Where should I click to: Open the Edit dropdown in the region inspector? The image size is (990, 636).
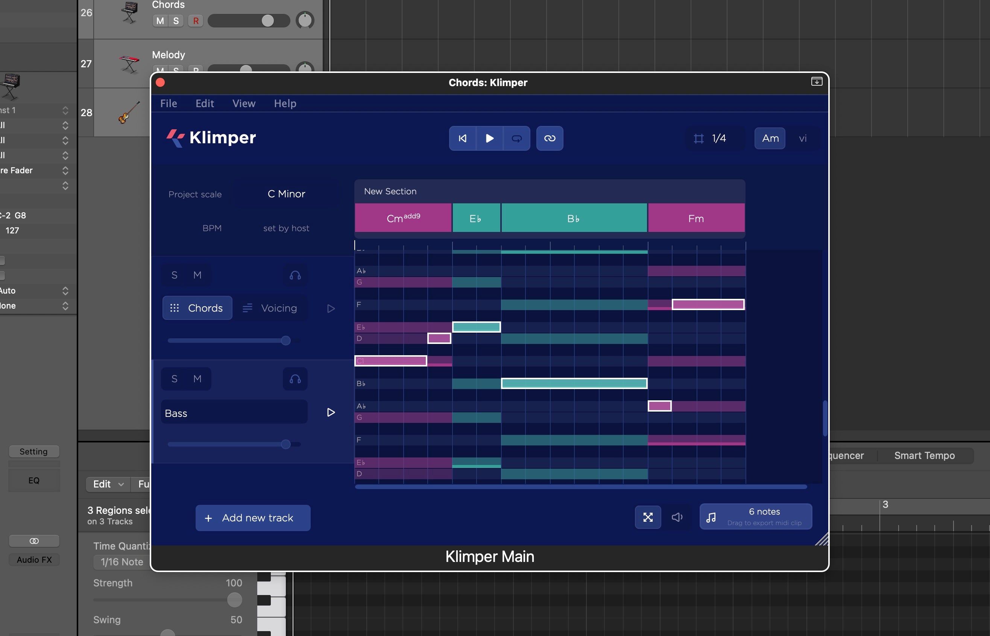(106, 484)
